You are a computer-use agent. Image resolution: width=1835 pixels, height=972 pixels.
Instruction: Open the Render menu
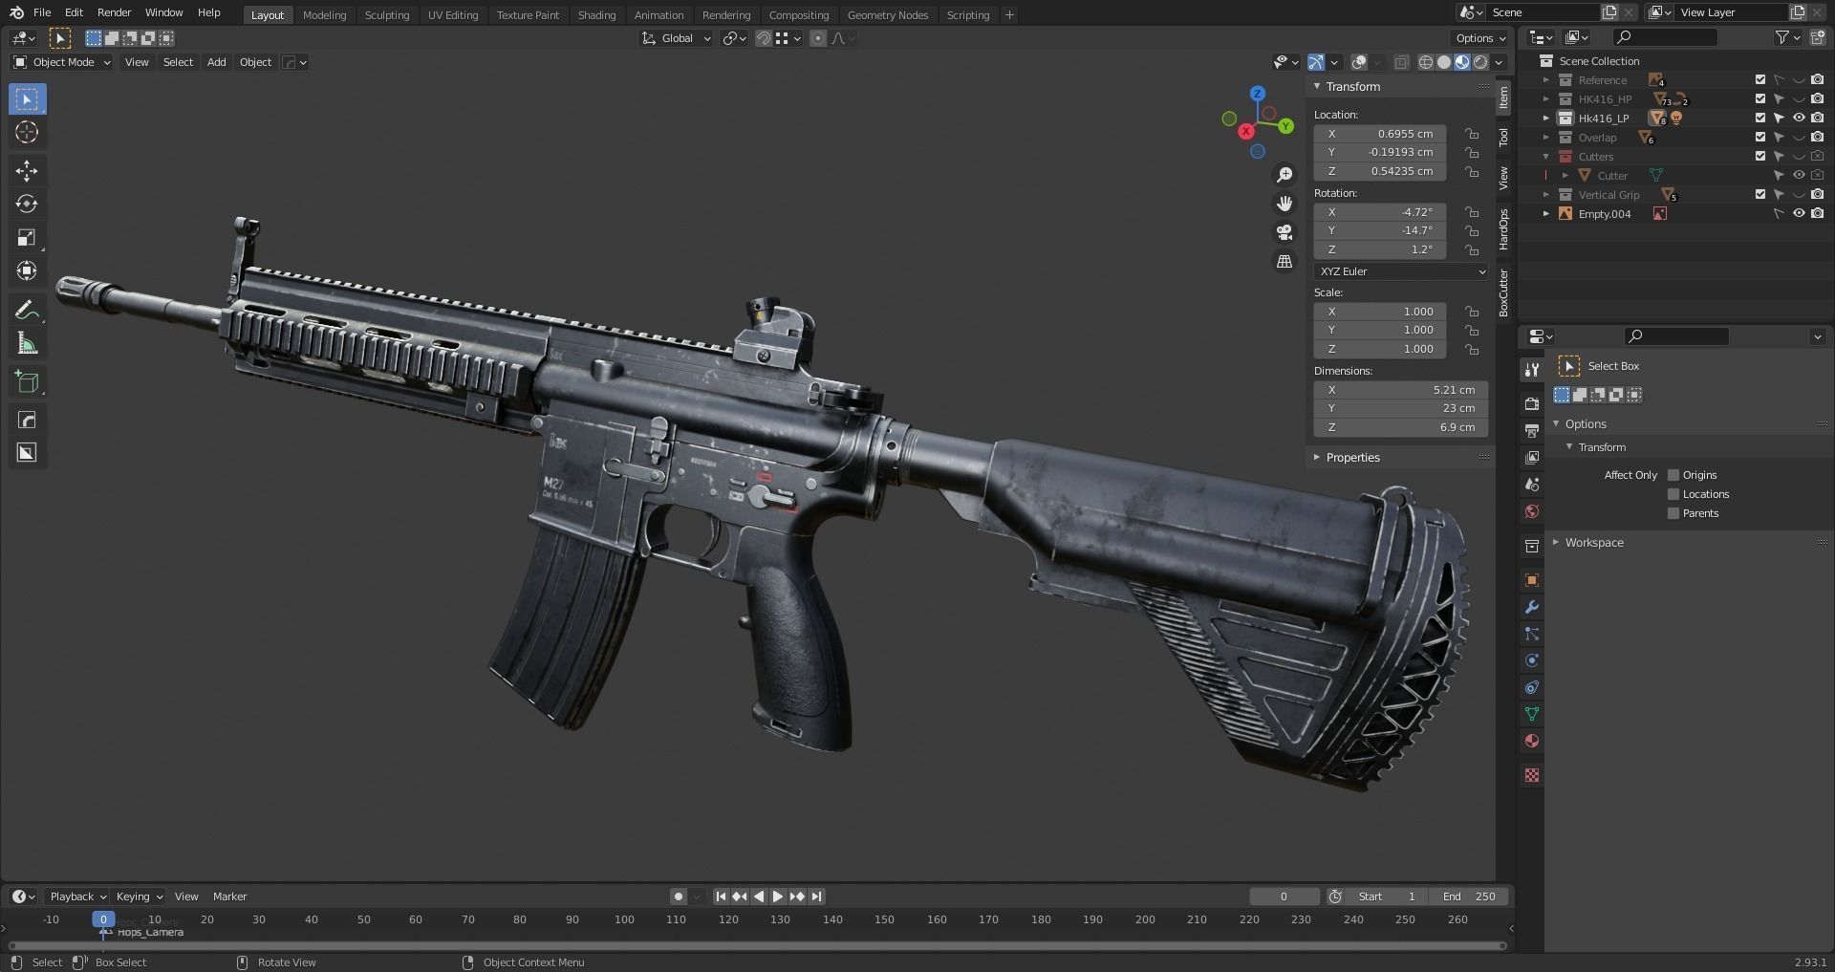(114, 12)
